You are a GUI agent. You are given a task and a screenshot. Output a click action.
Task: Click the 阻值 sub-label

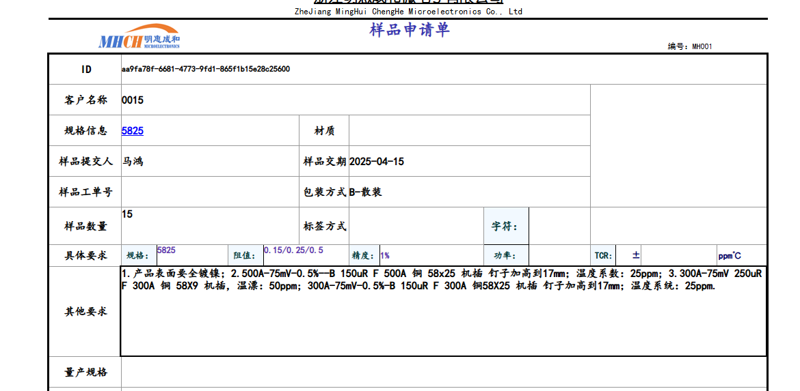coord(245,256)
